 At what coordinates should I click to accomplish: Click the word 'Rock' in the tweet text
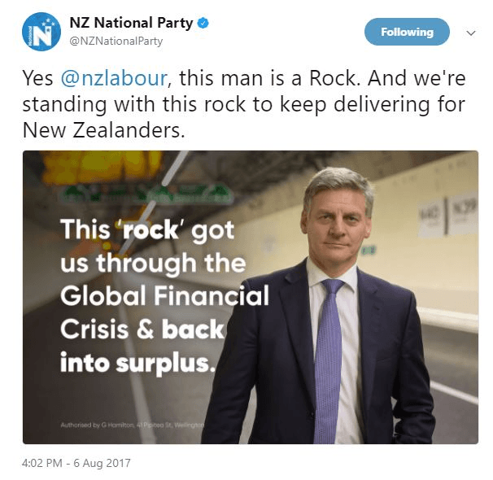click(x=334, y=78)
